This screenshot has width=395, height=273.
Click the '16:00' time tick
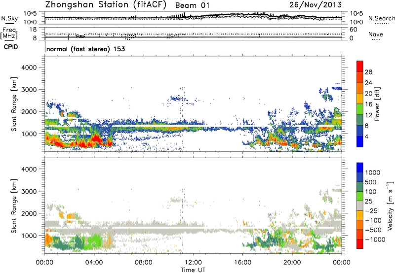(x=242, y=263)
